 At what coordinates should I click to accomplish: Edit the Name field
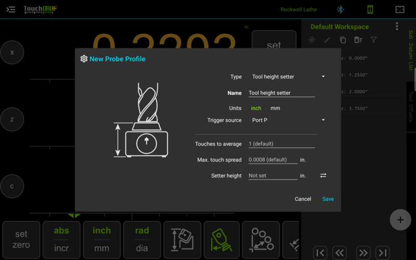(281, 93)
